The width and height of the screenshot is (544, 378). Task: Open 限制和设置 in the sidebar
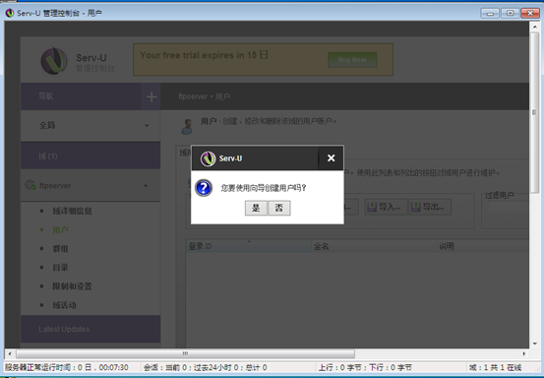(x=72, y=286)
